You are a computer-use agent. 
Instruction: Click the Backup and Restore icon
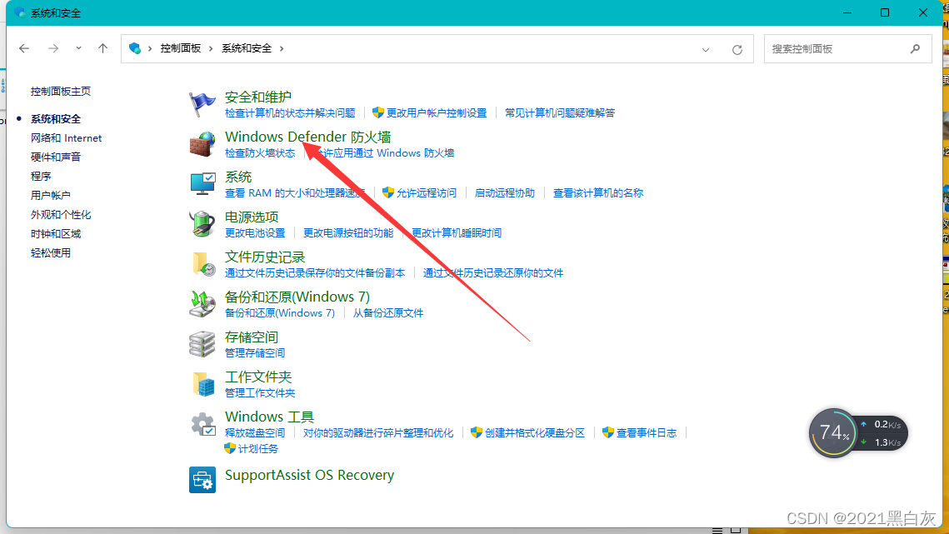click(x=202, y=304)
